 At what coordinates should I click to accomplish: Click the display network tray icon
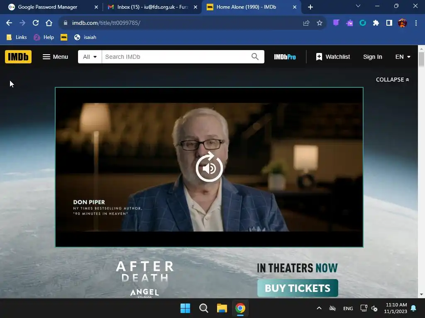364,308
